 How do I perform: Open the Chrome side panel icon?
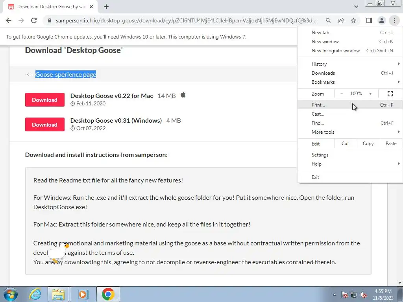pyautogui.click(x=369, y=20)
